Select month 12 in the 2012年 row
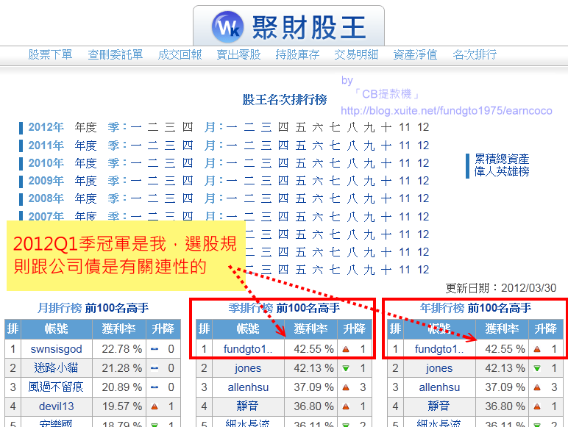This screenshot has height=427, width=568. click(423, 127)
